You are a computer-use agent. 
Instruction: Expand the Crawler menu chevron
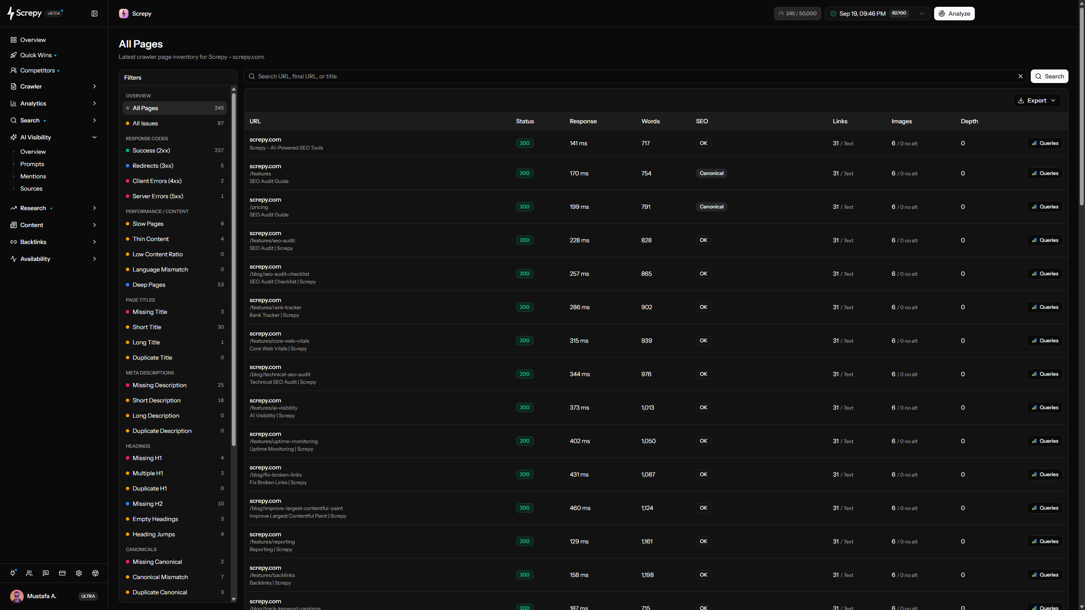(x=95, y=86)
